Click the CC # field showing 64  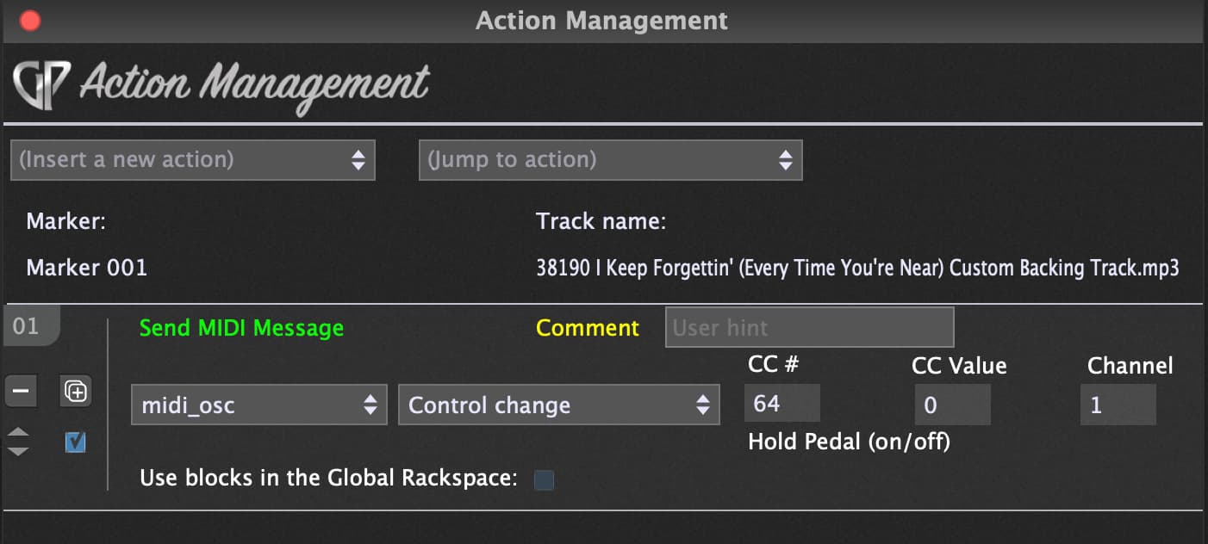coord(782,405)
